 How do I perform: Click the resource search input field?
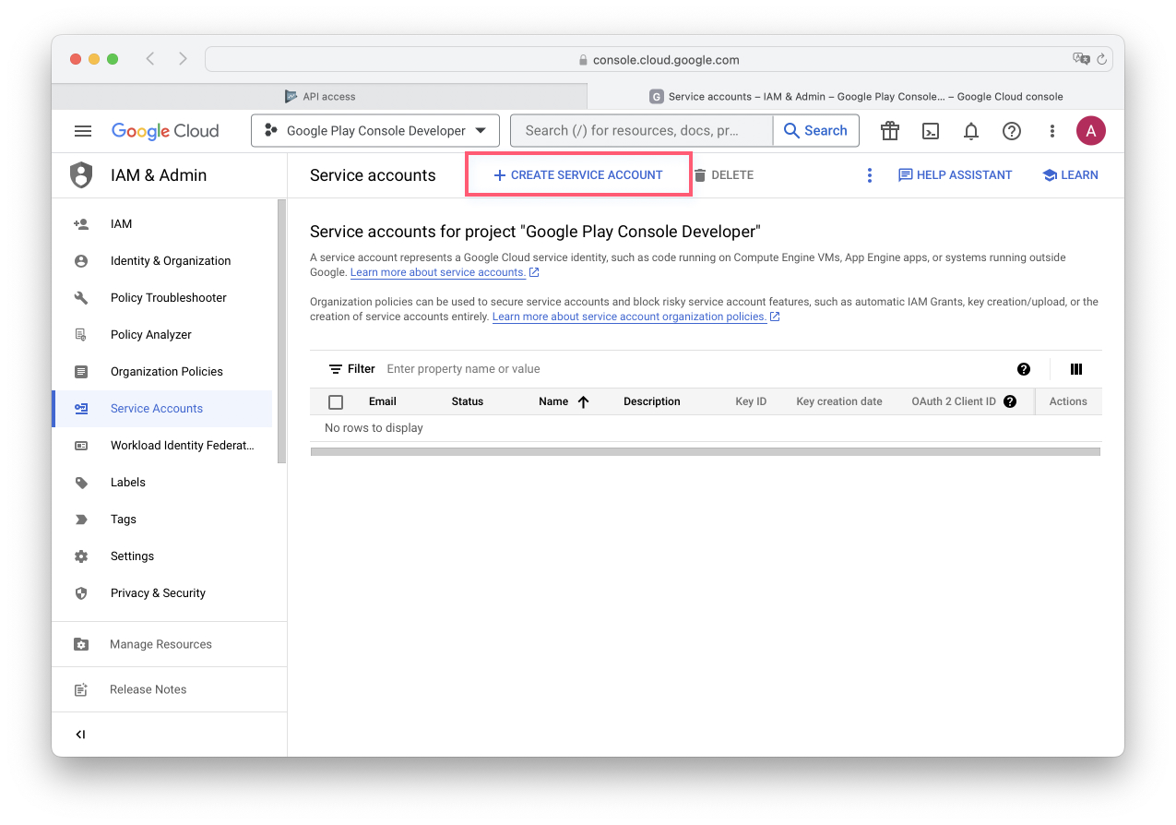(x=641, y=131)
